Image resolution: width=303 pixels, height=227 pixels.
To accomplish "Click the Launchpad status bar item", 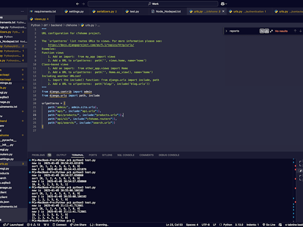I will [x=14, y=225].
